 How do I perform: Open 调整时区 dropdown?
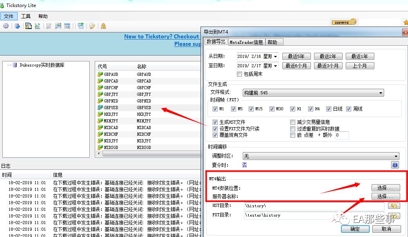[321, 156]
